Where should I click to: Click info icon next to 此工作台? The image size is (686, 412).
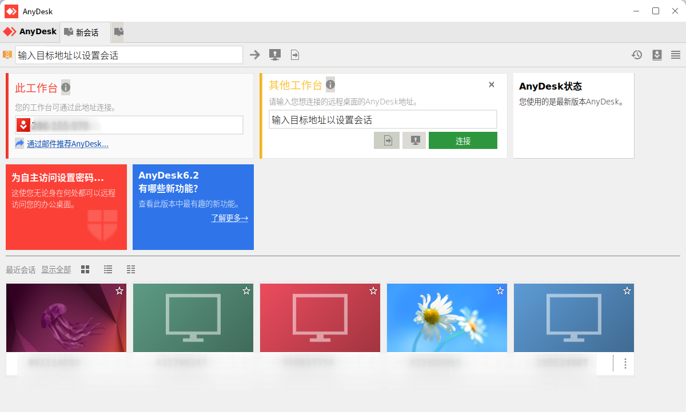(x=66, y=87)
